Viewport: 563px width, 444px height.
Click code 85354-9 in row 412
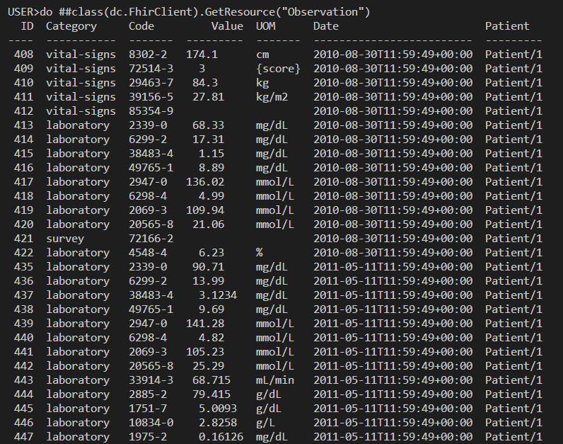[x=151, y=111]
